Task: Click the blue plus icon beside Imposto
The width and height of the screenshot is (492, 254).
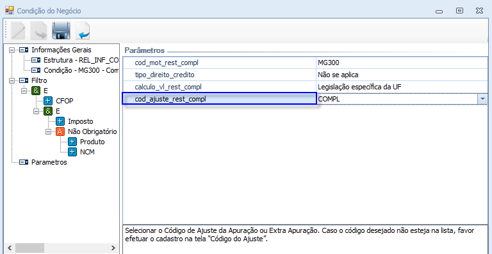Action: [x=60, y=121]
